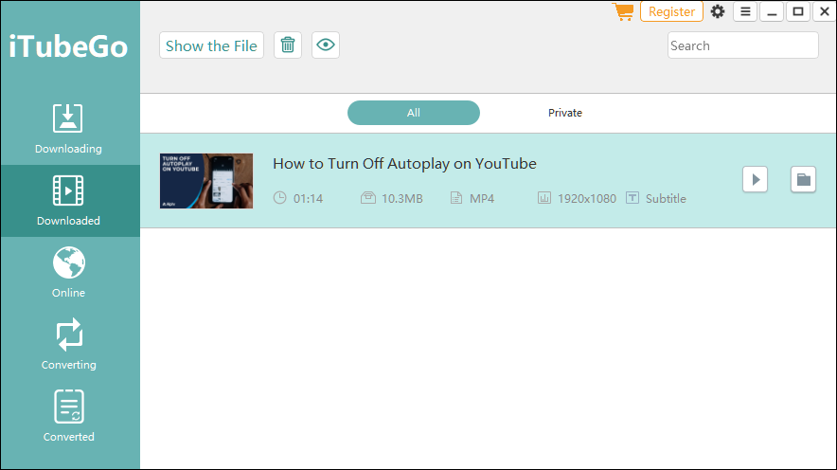Open settings gear icon
This screenshot has width=837, height=470.
click(x=718, y=11)
